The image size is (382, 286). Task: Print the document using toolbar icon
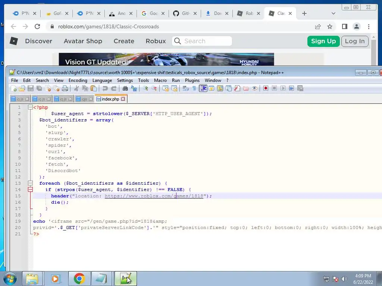(x=65, y=89)
